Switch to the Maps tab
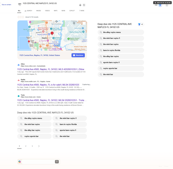The width and height of the screenshot is (173, 169). pyautogui.click(x=56, y=11)
